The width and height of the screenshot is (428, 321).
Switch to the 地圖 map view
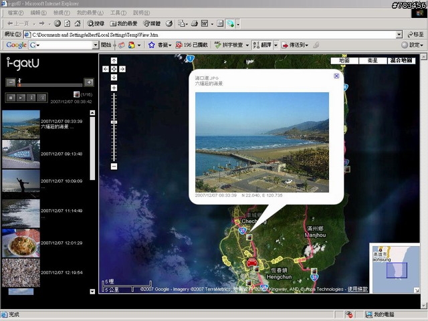click(344, 60)
